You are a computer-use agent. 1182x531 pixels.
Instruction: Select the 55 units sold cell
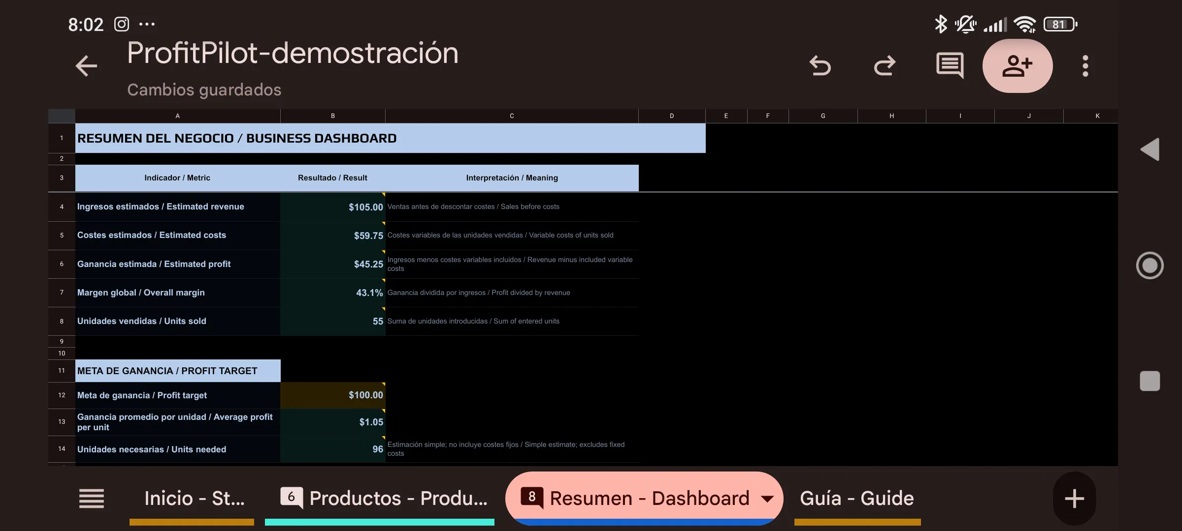[333, 321]
